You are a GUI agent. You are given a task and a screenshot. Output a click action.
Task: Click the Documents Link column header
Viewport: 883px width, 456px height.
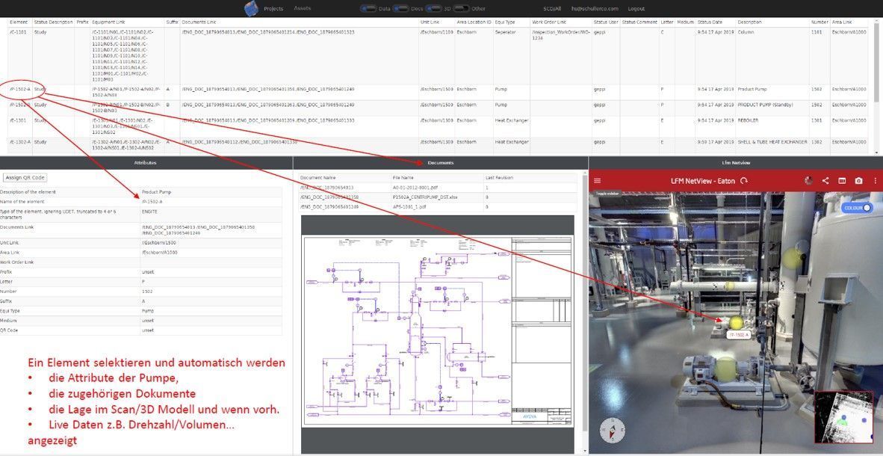[x=198, y=22]
